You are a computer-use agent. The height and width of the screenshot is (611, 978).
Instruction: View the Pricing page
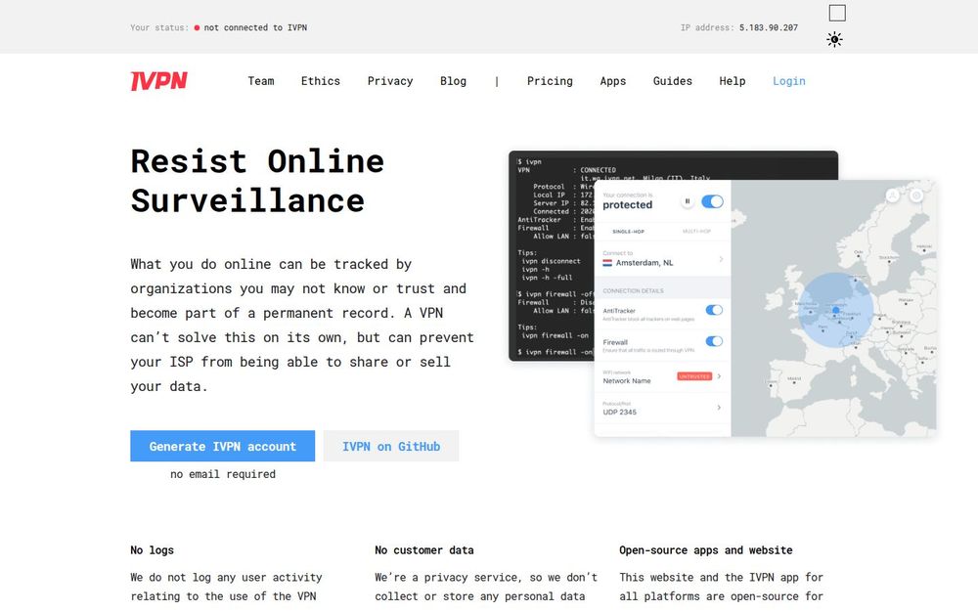[x=550, y=81]
